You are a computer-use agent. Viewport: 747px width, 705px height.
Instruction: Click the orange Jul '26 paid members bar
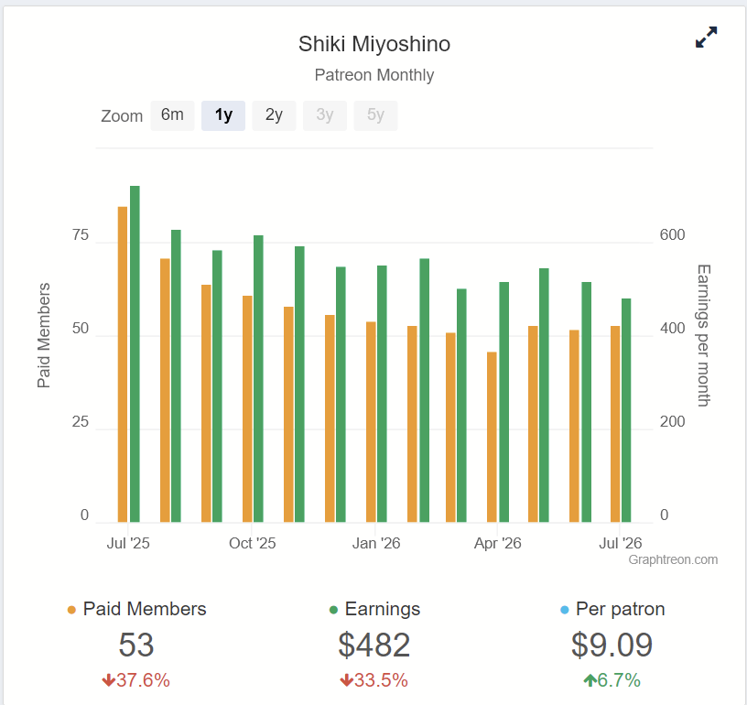pos(615,424)
